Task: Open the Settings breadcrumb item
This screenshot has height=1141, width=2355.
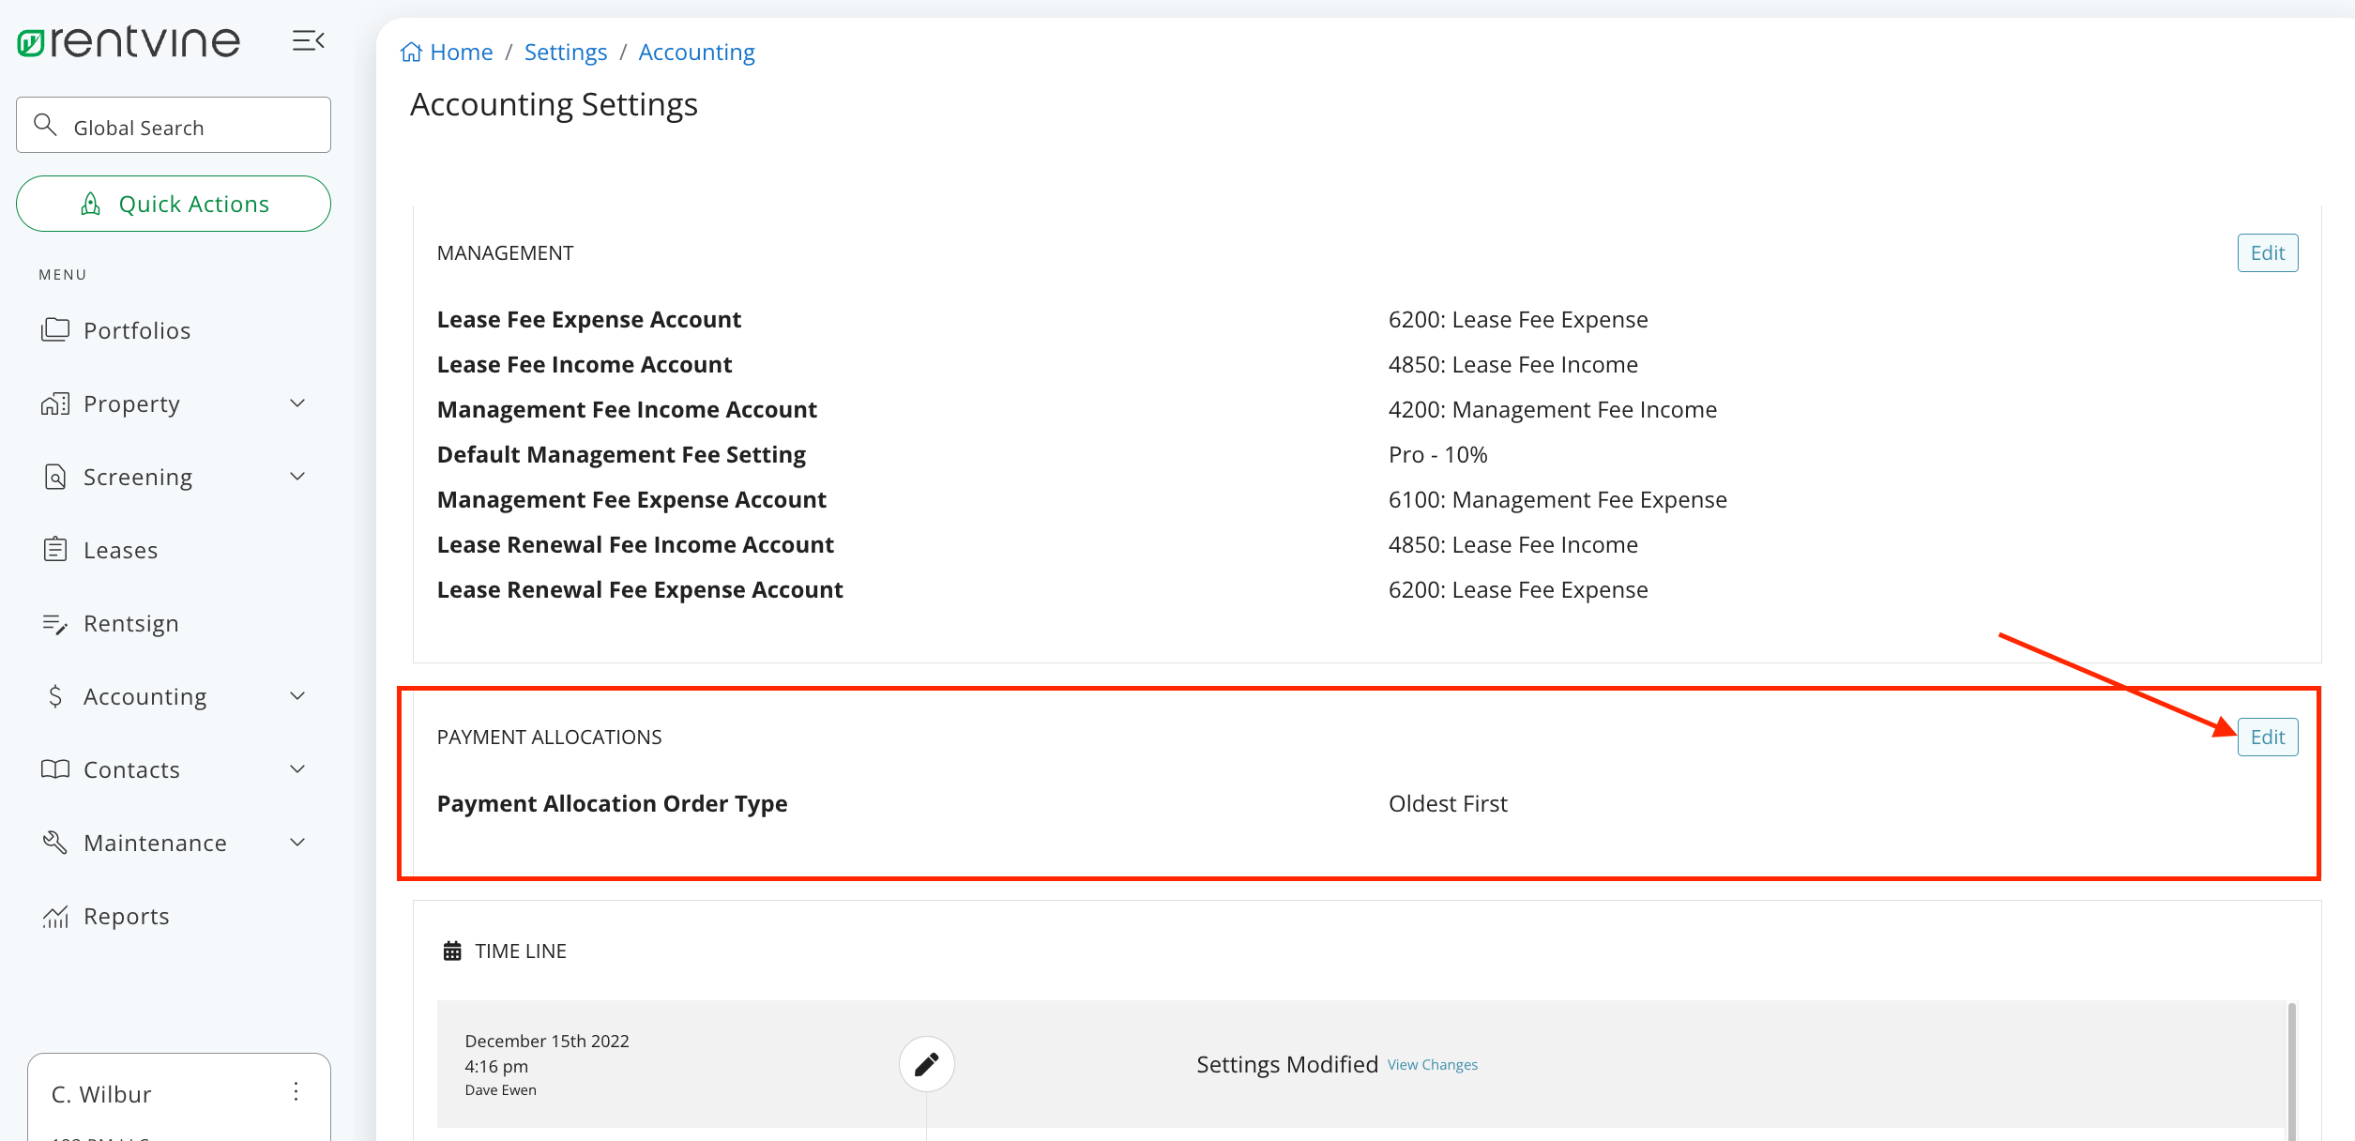Action: [565, 52]
